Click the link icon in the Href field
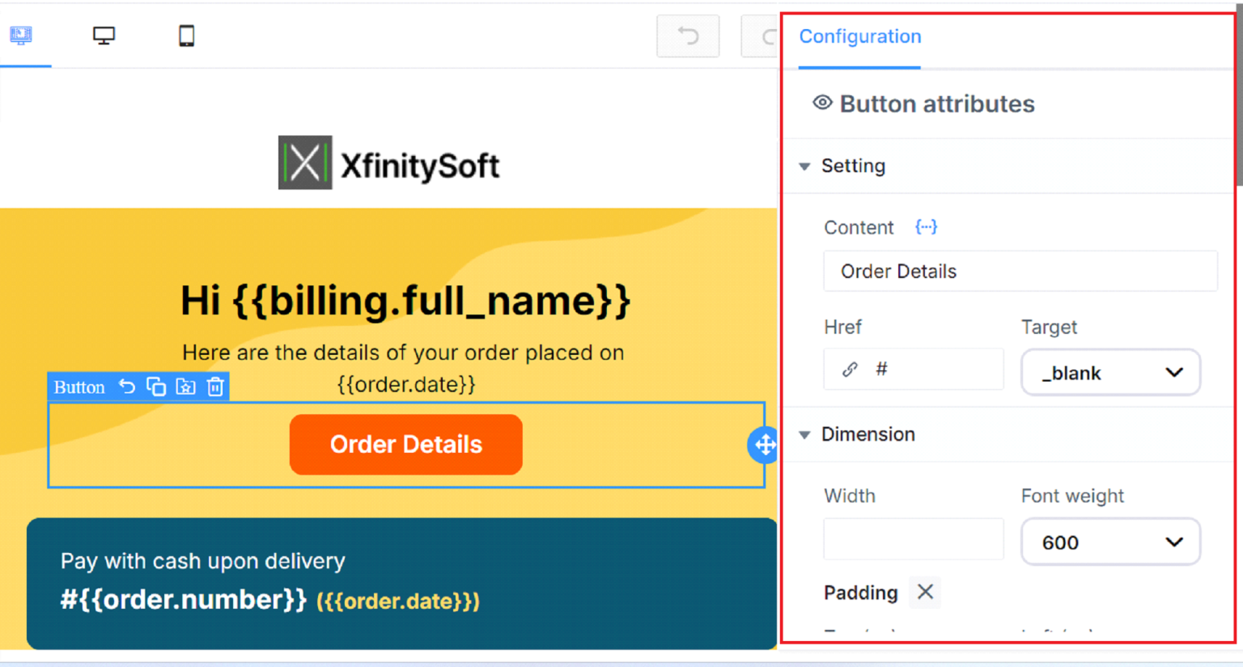1243x667 pixels. (848, 369)
